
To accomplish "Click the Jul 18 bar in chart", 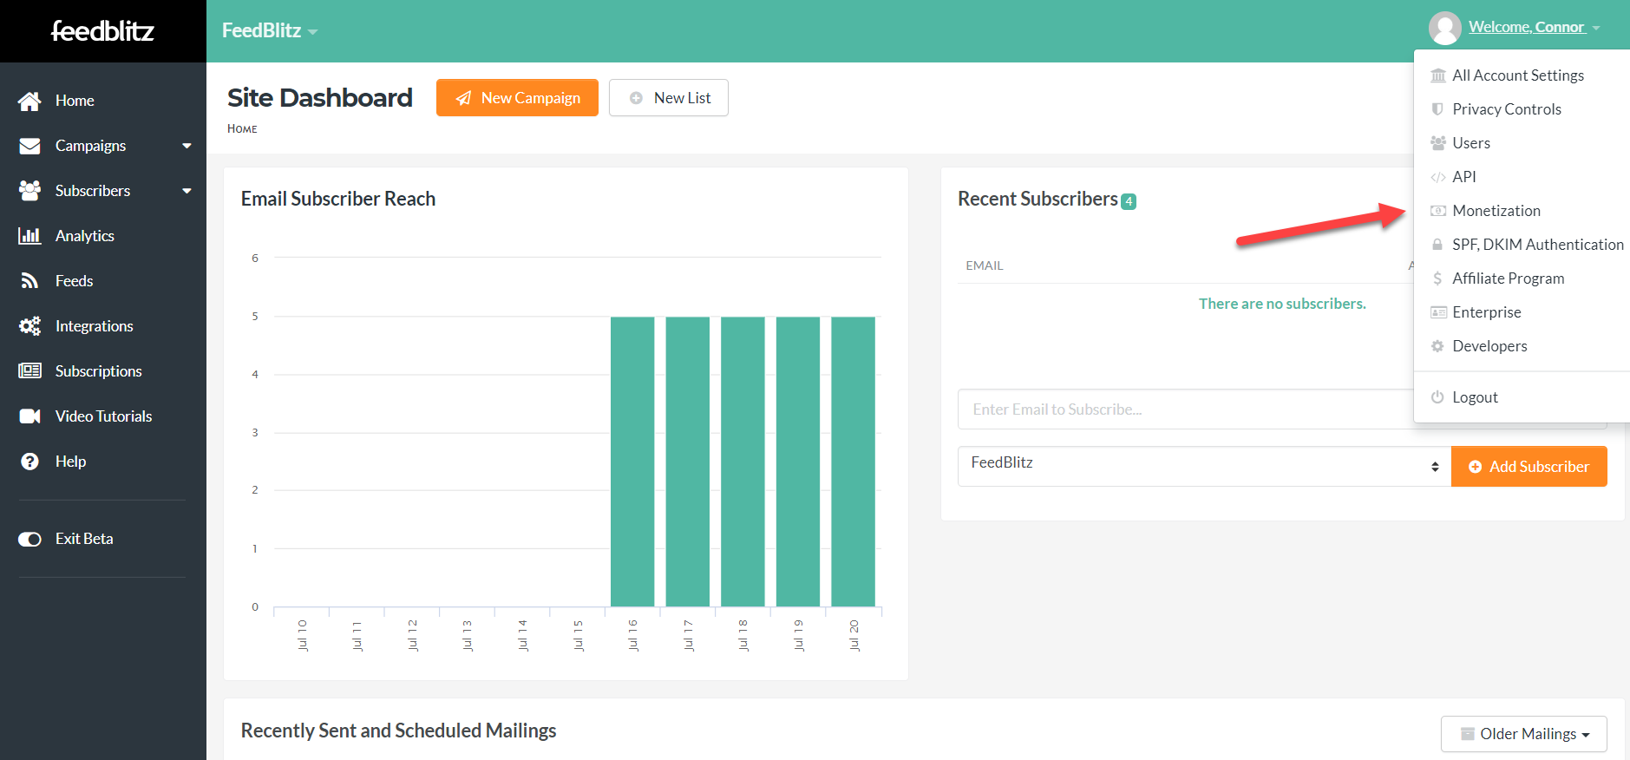I will click(x=743, y=462).
